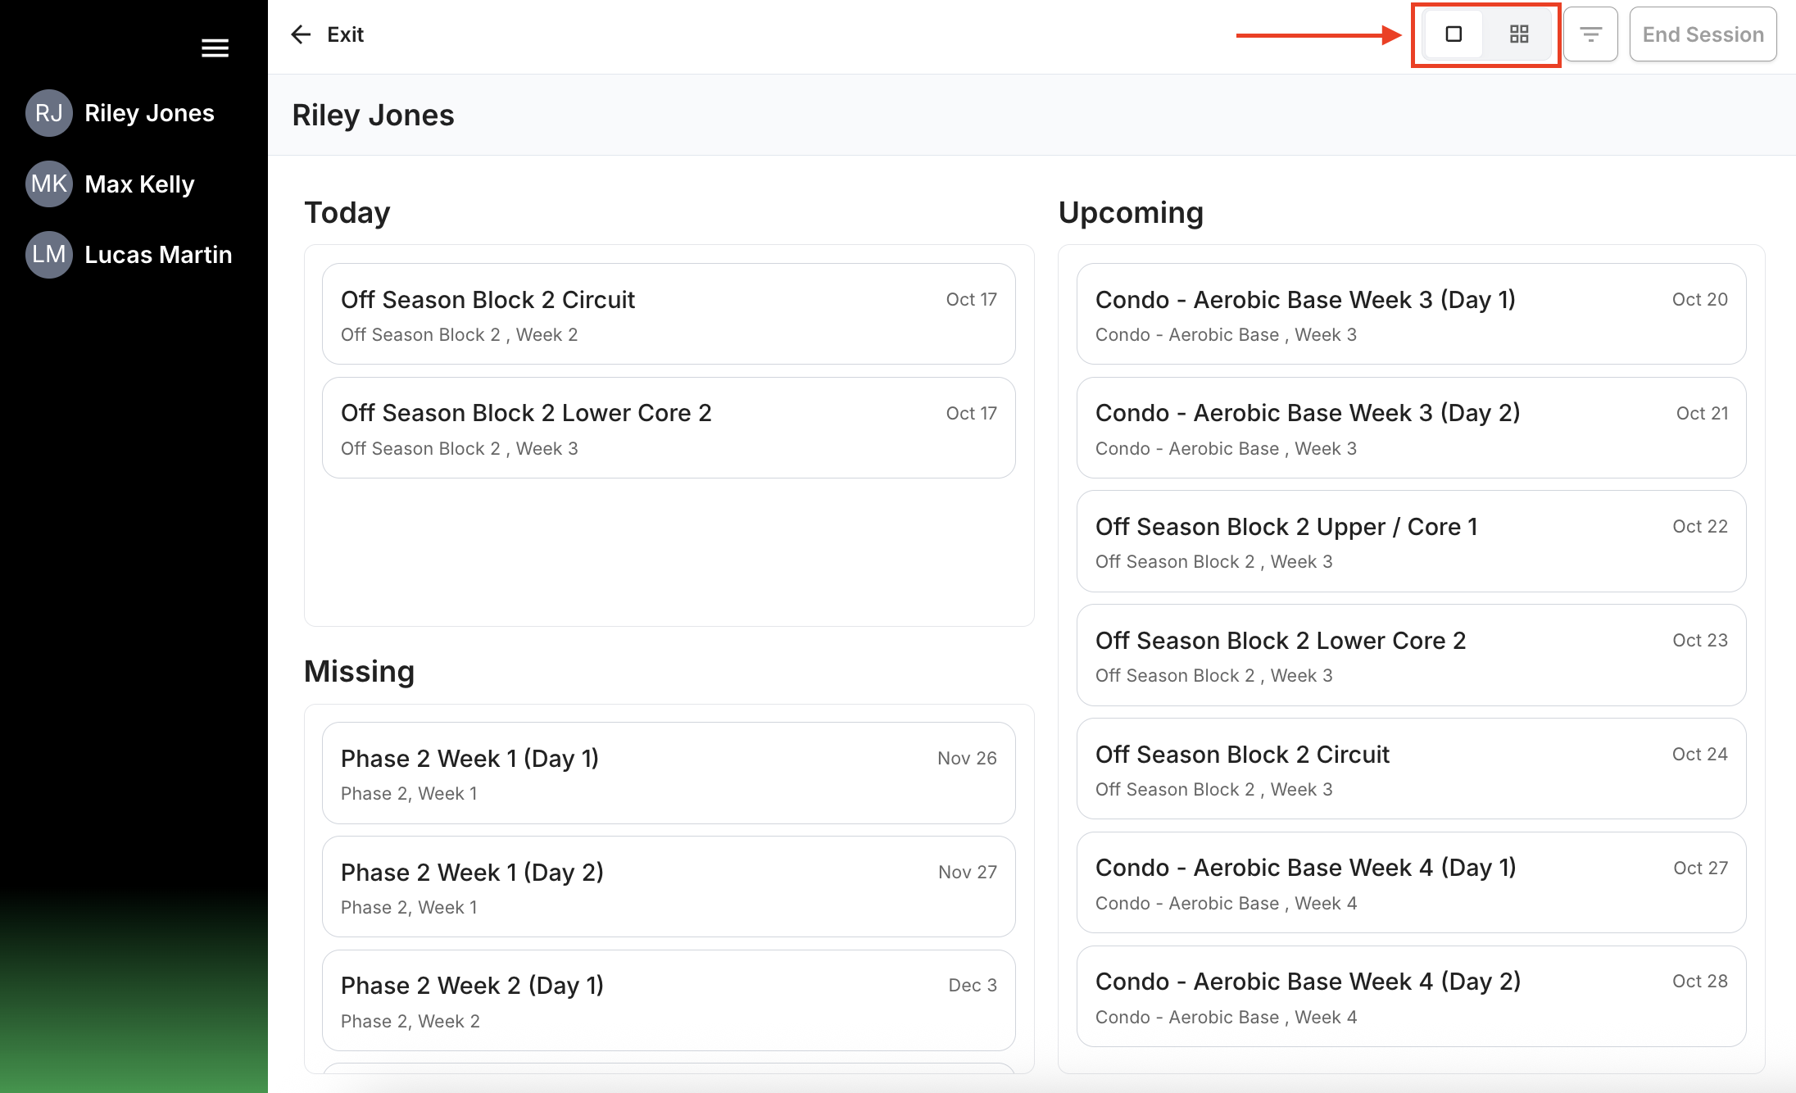This screenshot has height=1093, width=1796.
Task: Click the End Session button
Action: (1703, 34)
